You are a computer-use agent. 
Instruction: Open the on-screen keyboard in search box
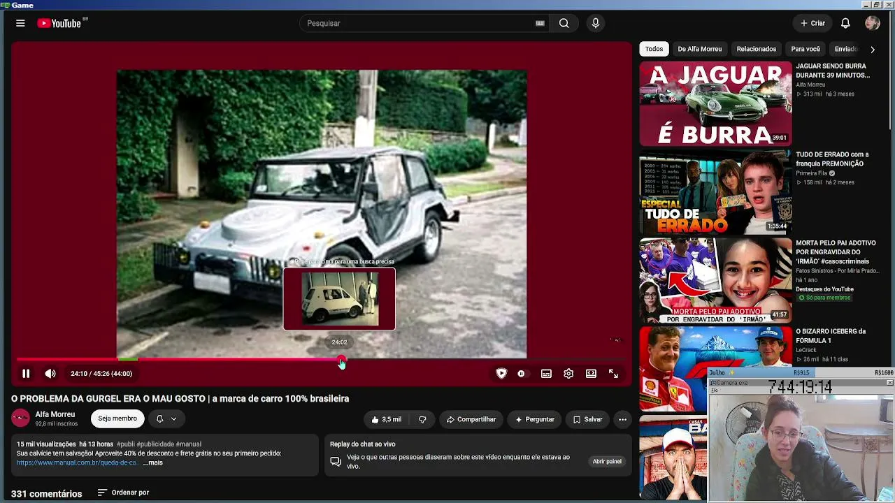(540, 23)
